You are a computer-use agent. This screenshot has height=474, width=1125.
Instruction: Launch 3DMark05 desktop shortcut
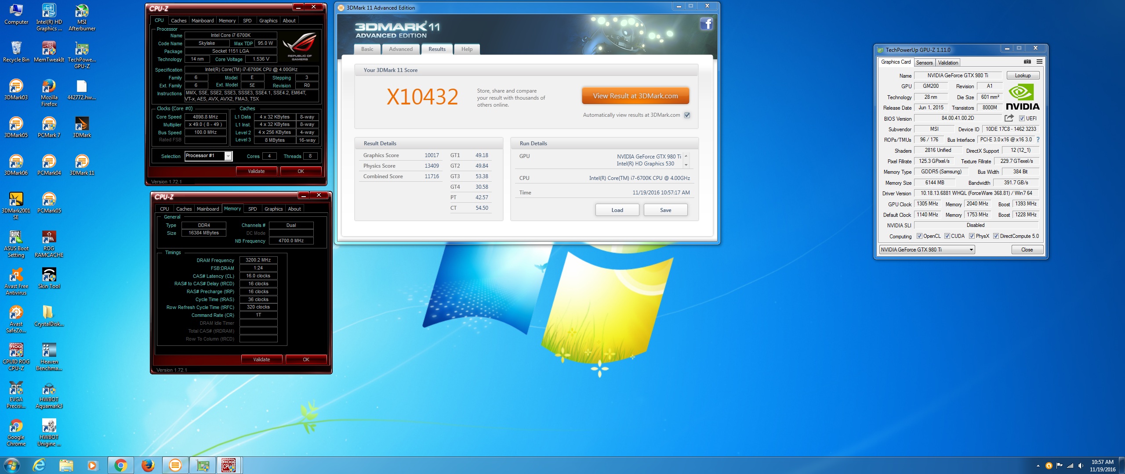pos(16,127)
